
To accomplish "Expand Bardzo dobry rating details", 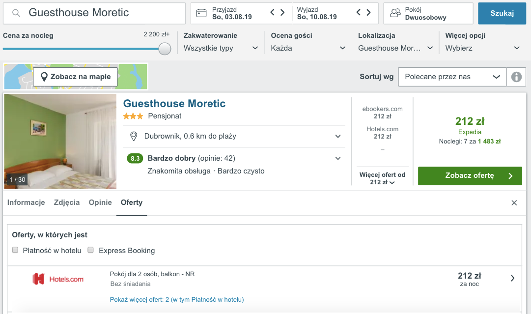I will click(x=337, y=158).
